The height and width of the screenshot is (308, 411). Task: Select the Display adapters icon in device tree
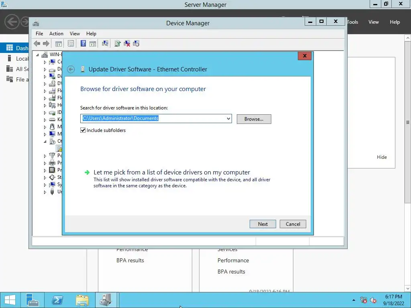pyautogui.click(x=52, y=76)
